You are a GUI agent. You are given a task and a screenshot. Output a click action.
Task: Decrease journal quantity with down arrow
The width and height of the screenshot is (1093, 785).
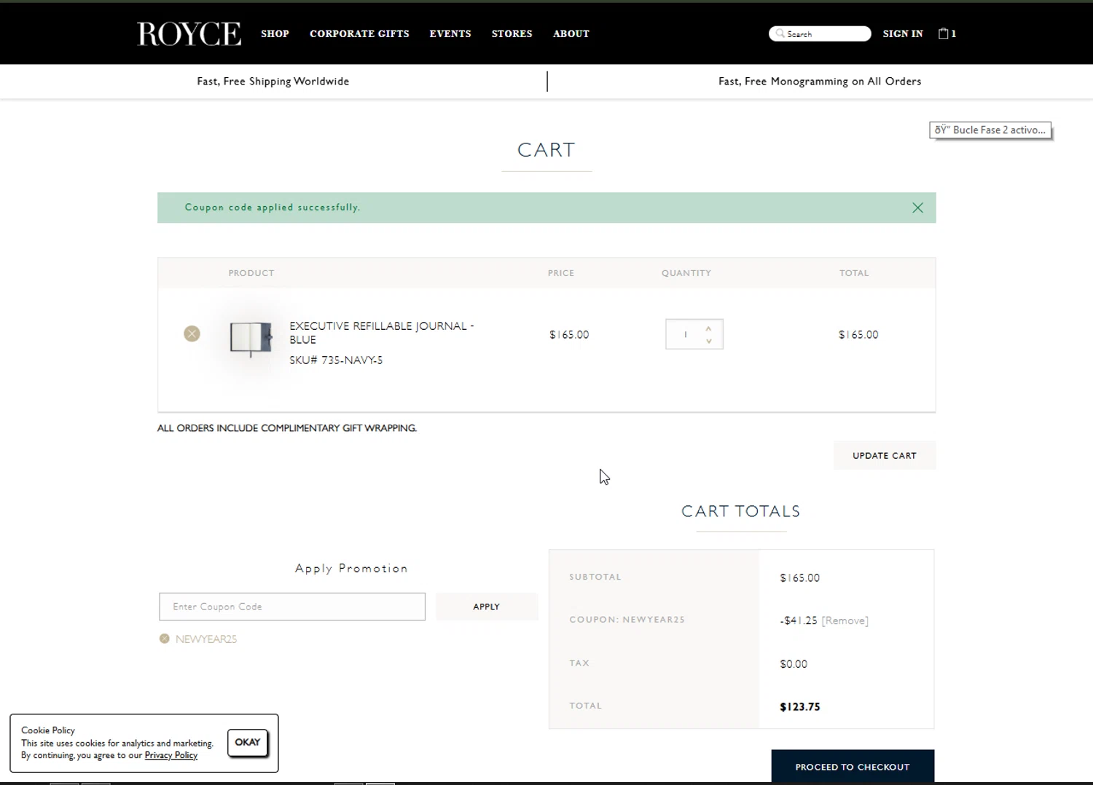708,341
